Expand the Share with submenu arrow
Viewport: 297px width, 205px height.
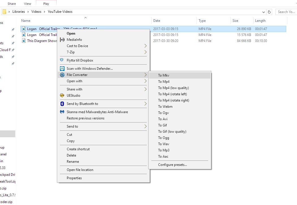(145, 89)
